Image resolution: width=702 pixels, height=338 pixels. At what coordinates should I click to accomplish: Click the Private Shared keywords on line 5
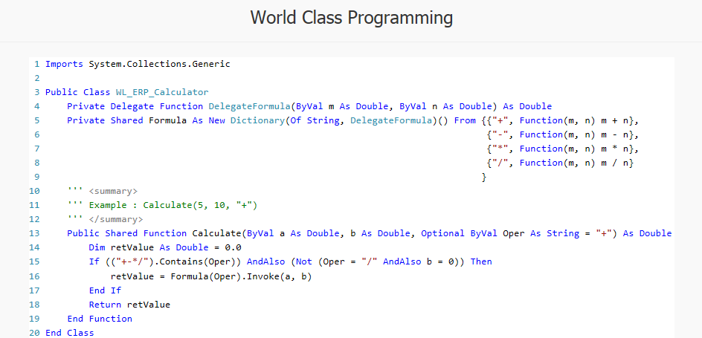pos(105,120)
